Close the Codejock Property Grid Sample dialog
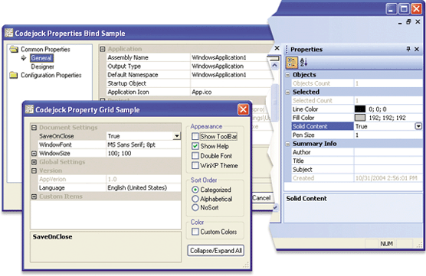Screen dimensions: 426x276 243,109
